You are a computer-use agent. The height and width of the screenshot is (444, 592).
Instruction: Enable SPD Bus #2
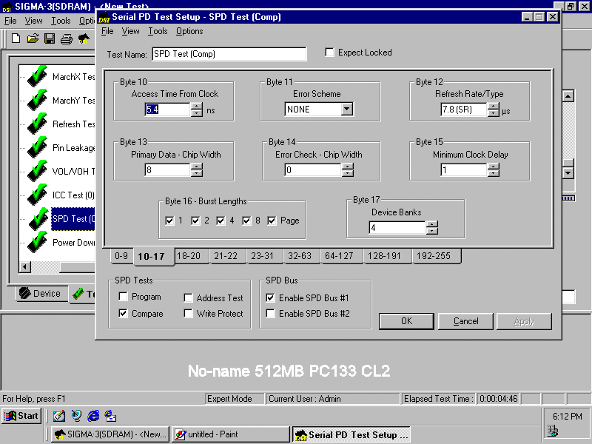click(271, 313)
